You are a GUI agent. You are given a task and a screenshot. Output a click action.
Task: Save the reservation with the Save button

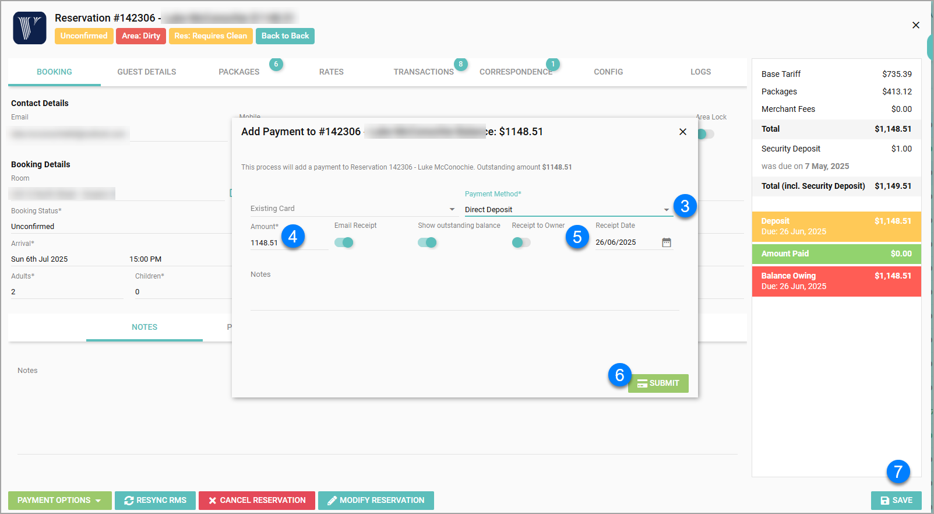pyautogui.click(x=896, y=500)
